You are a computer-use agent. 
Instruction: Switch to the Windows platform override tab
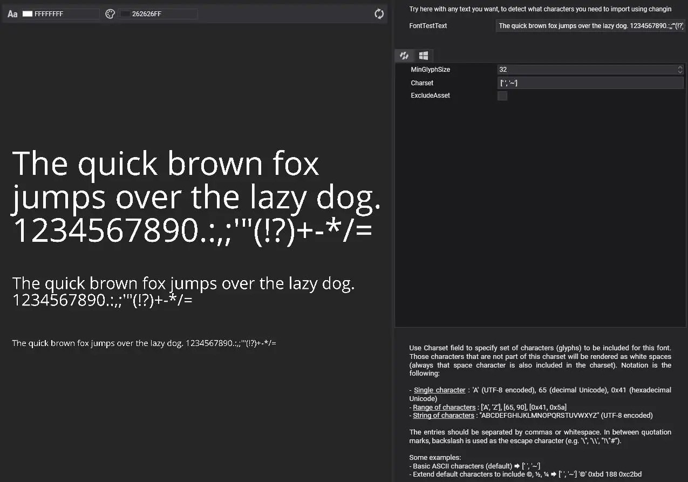(423, 56)
